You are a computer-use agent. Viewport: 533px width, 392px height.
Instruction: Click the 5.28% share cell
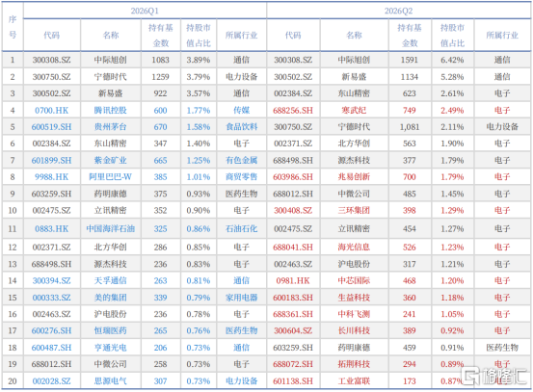tap(452, 77)
